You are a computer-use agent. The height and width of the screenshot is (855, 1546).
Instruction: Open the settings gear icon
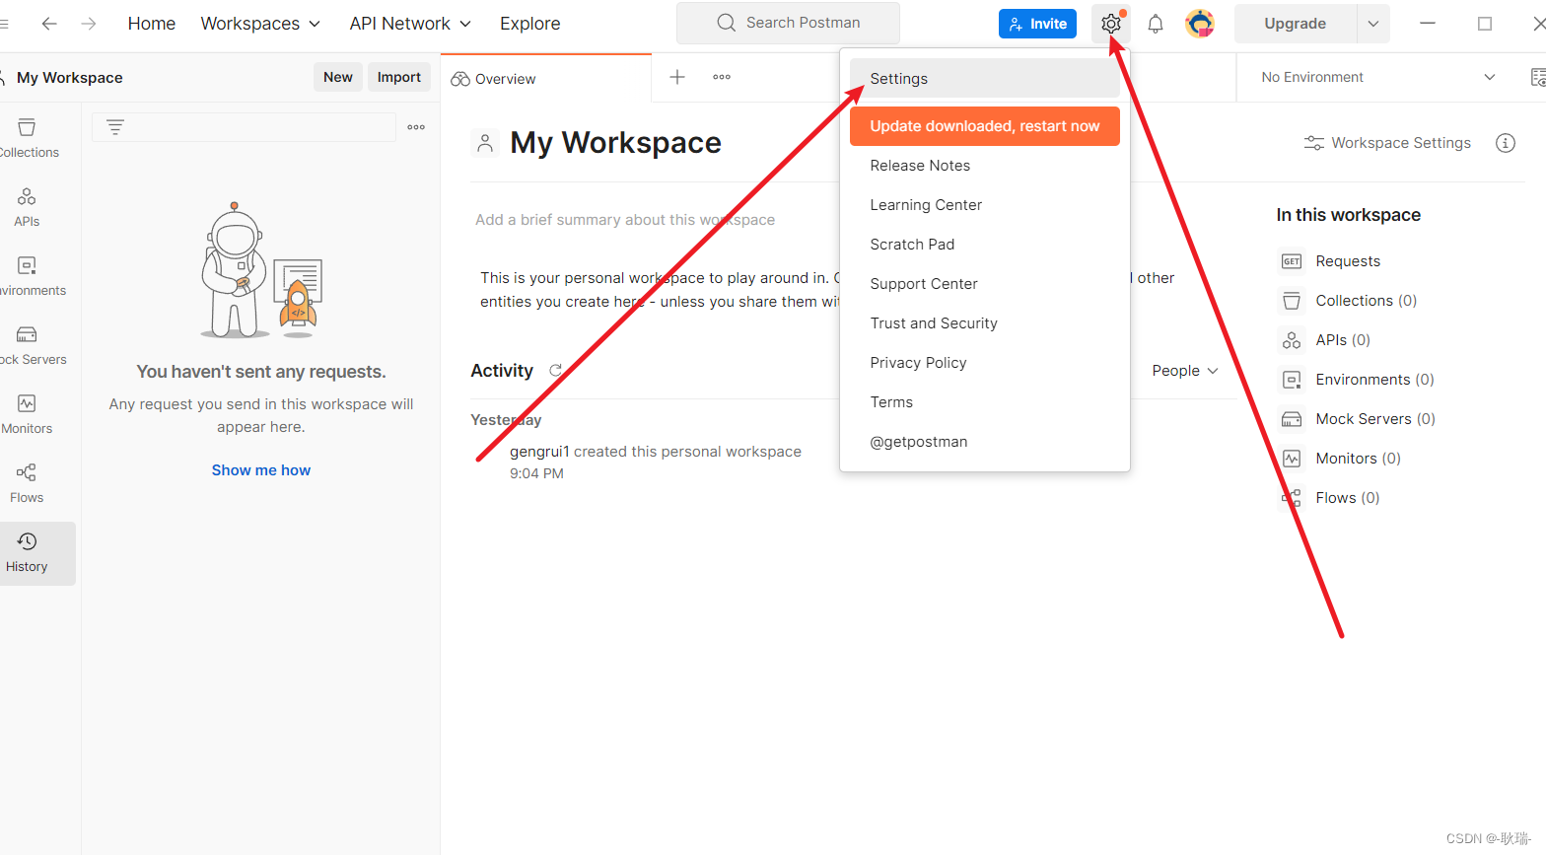coord(1110,24)
